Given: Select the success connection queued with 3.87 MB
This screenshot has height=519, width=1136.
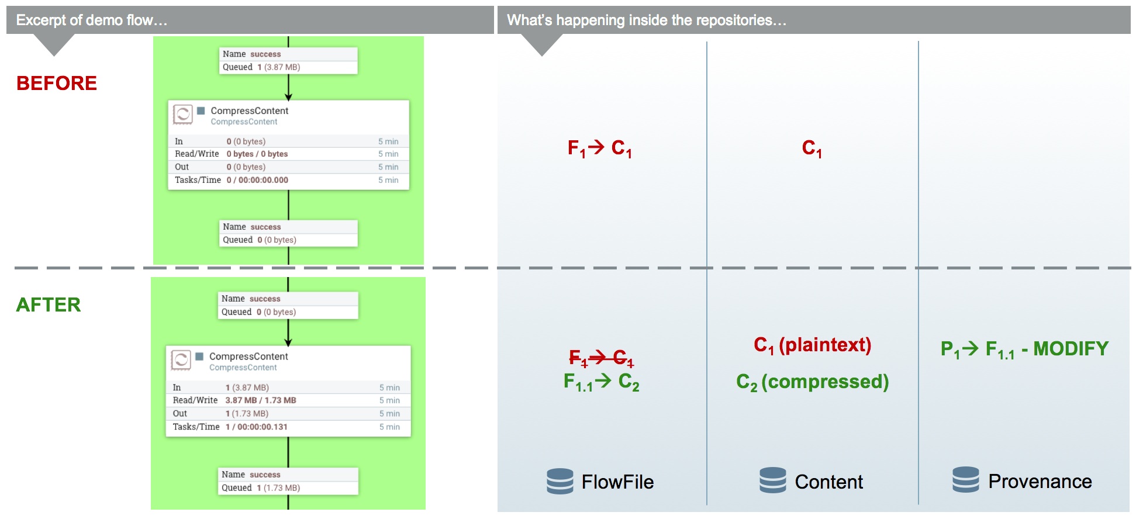Looking at the screenshot, I should pos(288,61).
